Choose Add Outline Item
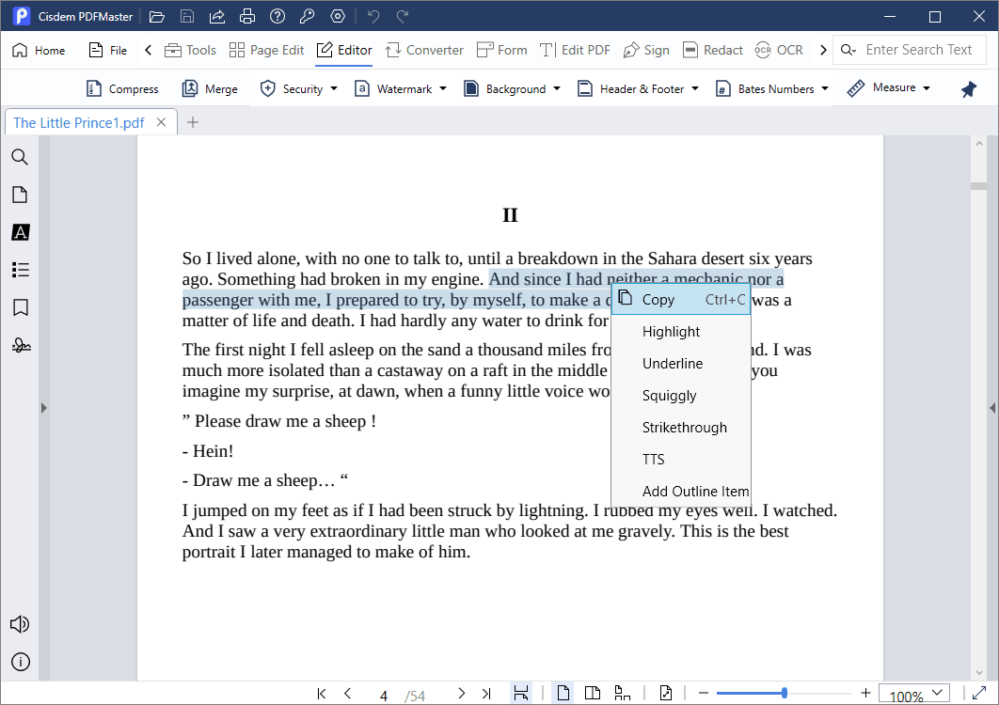This screenshot has height=705, width=999. (681, 491)
